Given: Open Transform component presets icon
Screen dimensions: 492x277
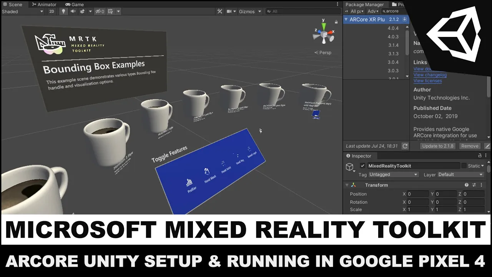Looking at the screenshot, I should point(474,185).
